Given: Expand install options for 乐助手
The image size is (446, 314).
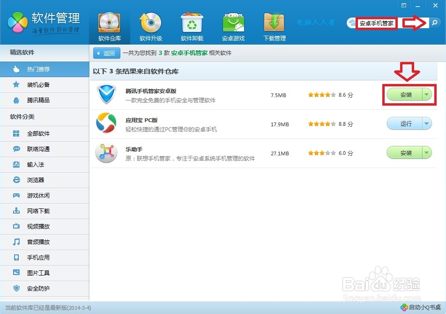Looking at the screenshot, I should click(427, 153).
